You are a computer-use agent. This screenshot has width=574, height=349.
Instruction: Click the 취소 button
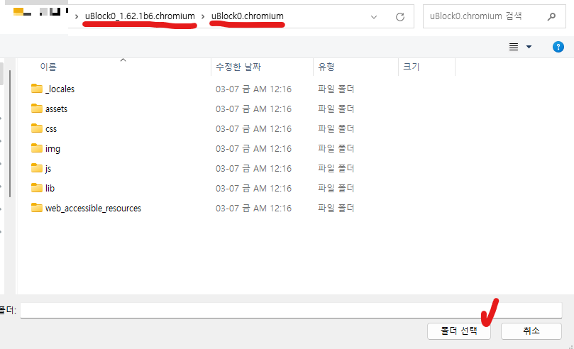click(x=531, y=331)
